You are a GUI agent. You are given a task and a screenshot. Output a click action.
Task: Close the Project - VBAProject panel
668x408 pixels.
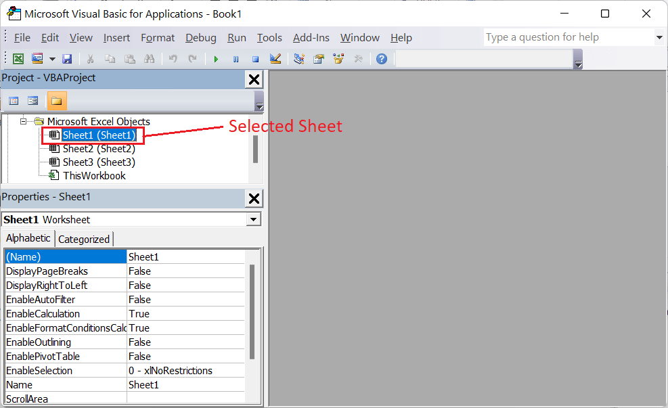(x=254, y=80)
